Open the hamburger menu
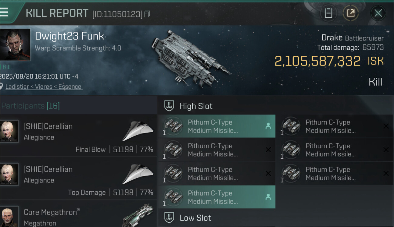 (x=5, y=12)
